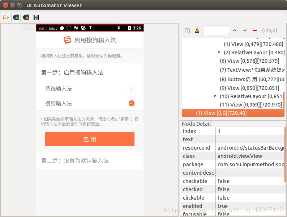Select the (7) TextView tree row

click(x=252, y=70)
